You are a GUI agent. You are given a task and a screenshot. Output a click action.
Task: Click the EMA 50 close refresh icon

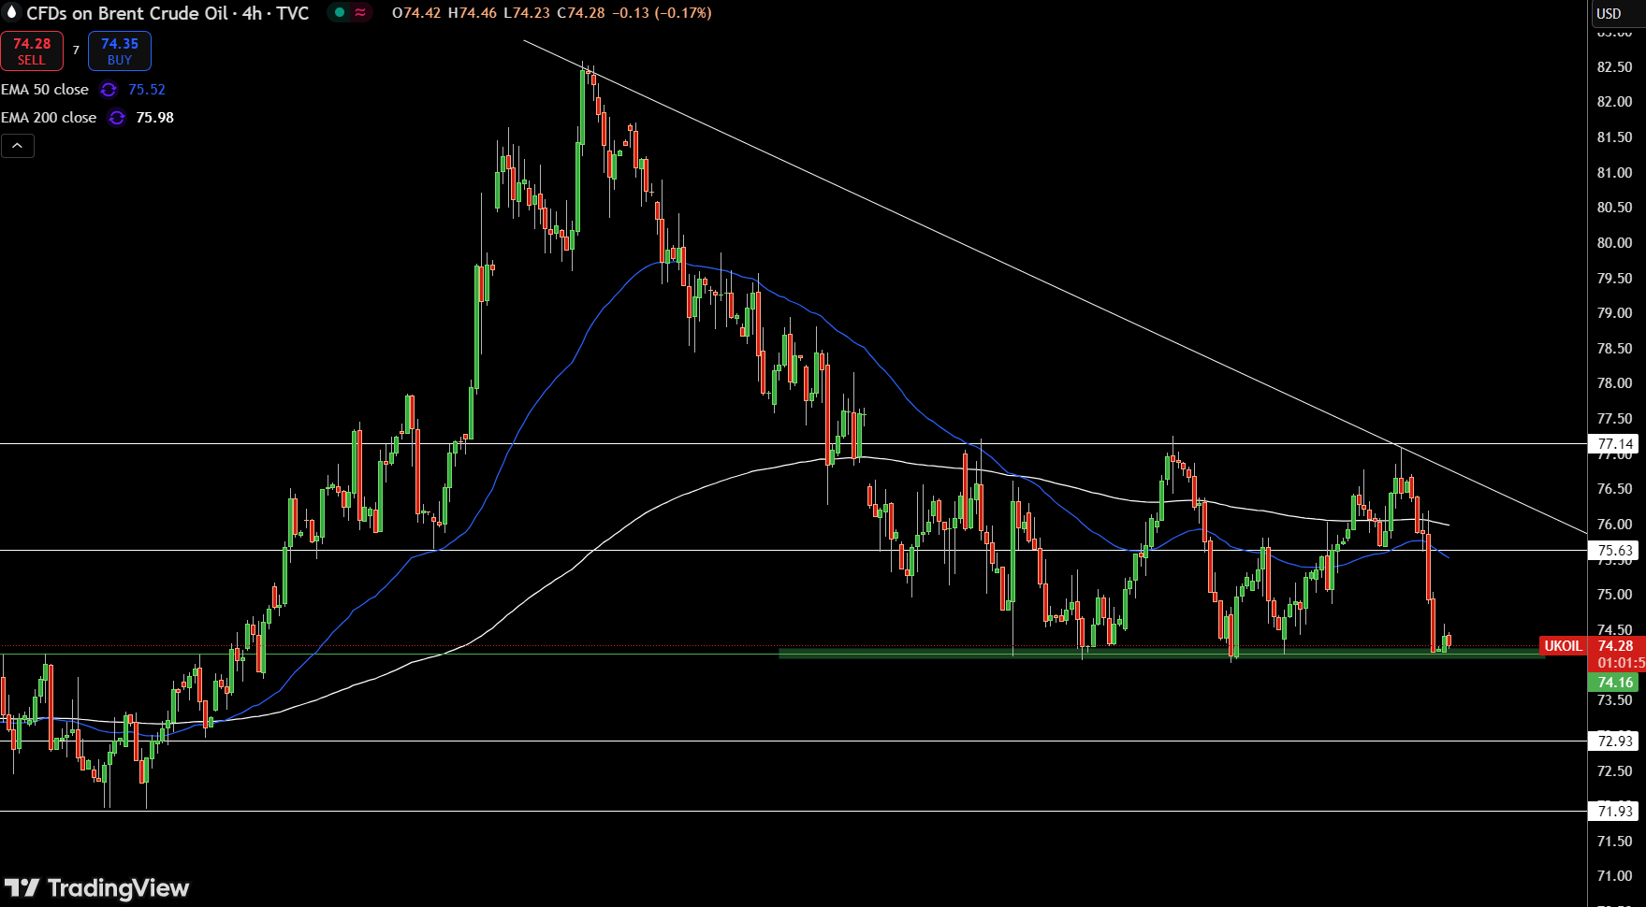click(109, 90)
